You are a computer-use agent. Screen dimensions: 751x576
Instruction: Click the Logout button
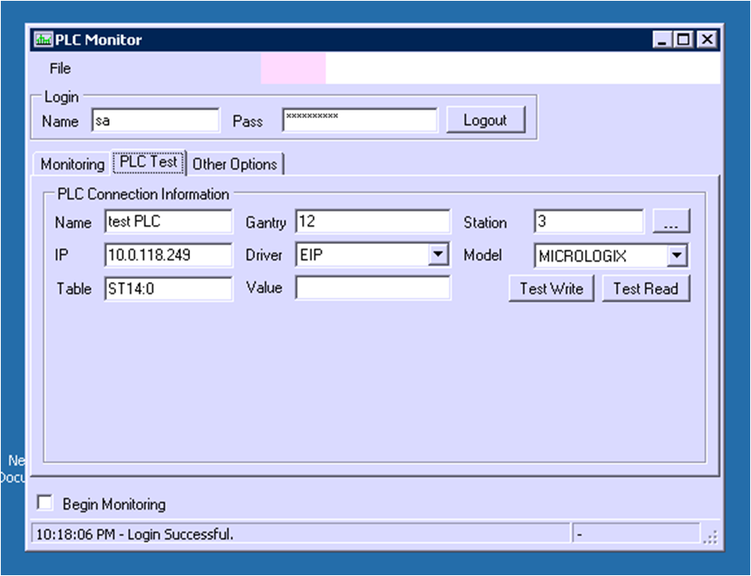pyautogui.click(x=485, y=120)
